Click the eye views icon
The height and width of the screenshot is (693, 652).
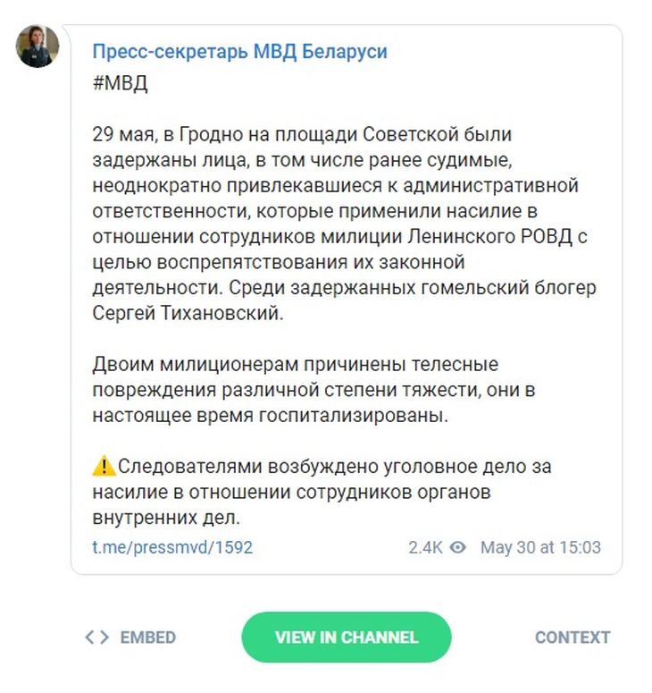coord(457,547)
